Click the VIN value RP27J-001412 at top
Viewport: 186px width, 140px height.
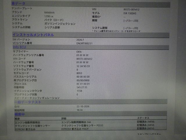pyautogui.click(x=131, y=10)
